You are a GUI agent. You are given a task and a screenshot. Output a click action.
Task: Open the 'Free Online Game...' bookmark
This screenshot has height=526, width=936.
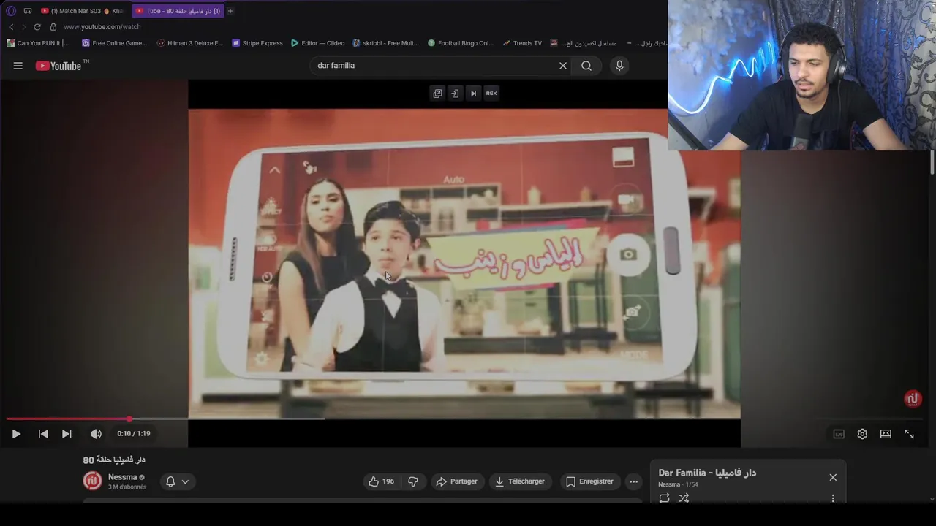pyautogui.click(x=114, y=43)
